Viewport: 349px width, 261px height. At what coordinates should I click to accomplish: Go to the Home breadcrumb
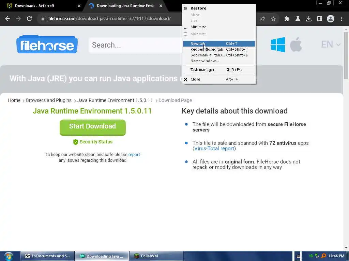point(14,100)
